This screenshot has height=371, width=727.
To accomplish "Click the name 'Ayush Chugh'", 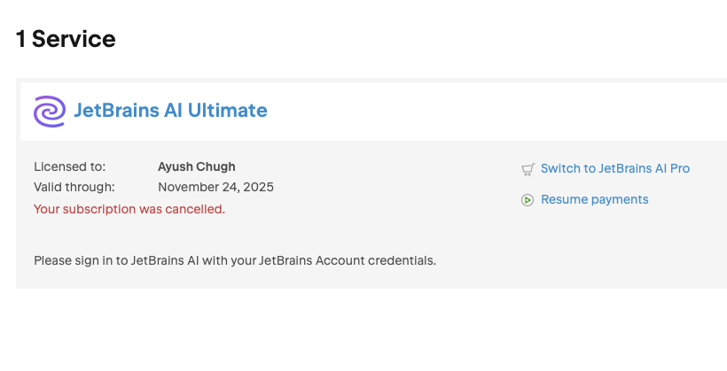I will (x=197, y=166).
